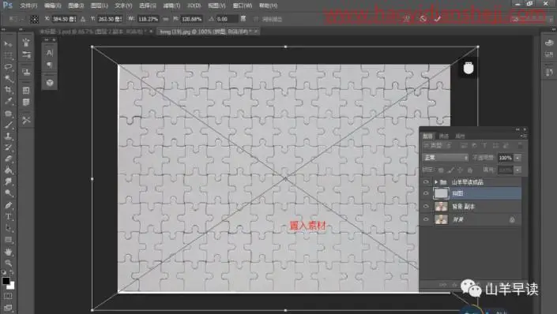Click the foreground color swatch
Image resolution: width=557 pixels, height=314 pixels.
(6, 281)
